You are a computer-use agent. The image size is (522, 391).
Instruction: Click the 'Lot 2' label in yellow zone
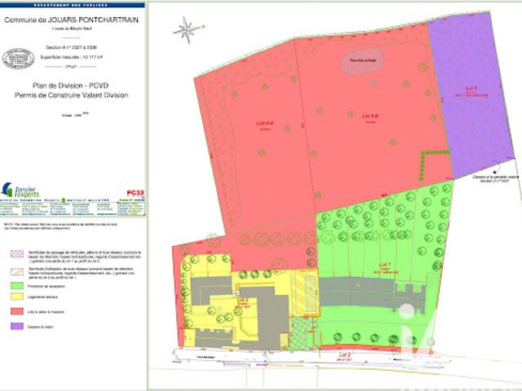pyautogui.click(x=243, y=300)
